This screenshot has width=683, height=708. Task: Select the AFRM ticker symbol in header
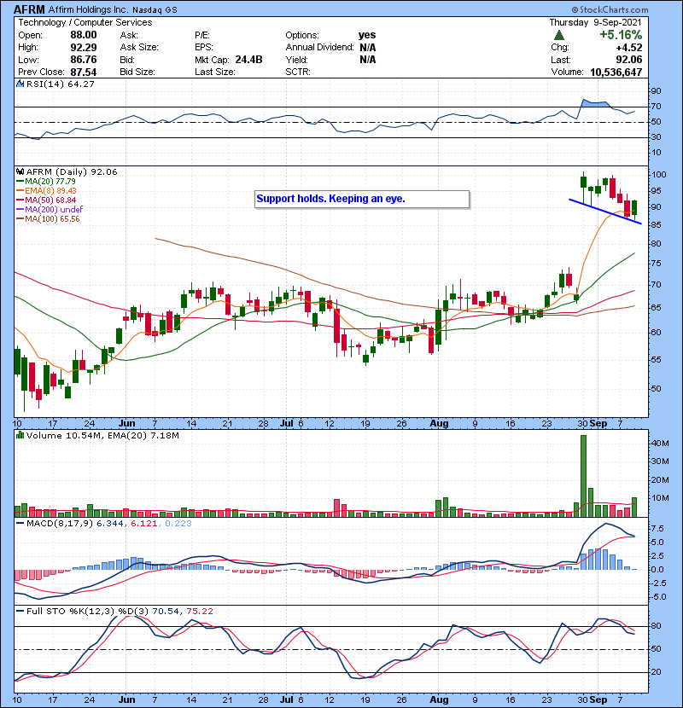[x=29, y=9]
